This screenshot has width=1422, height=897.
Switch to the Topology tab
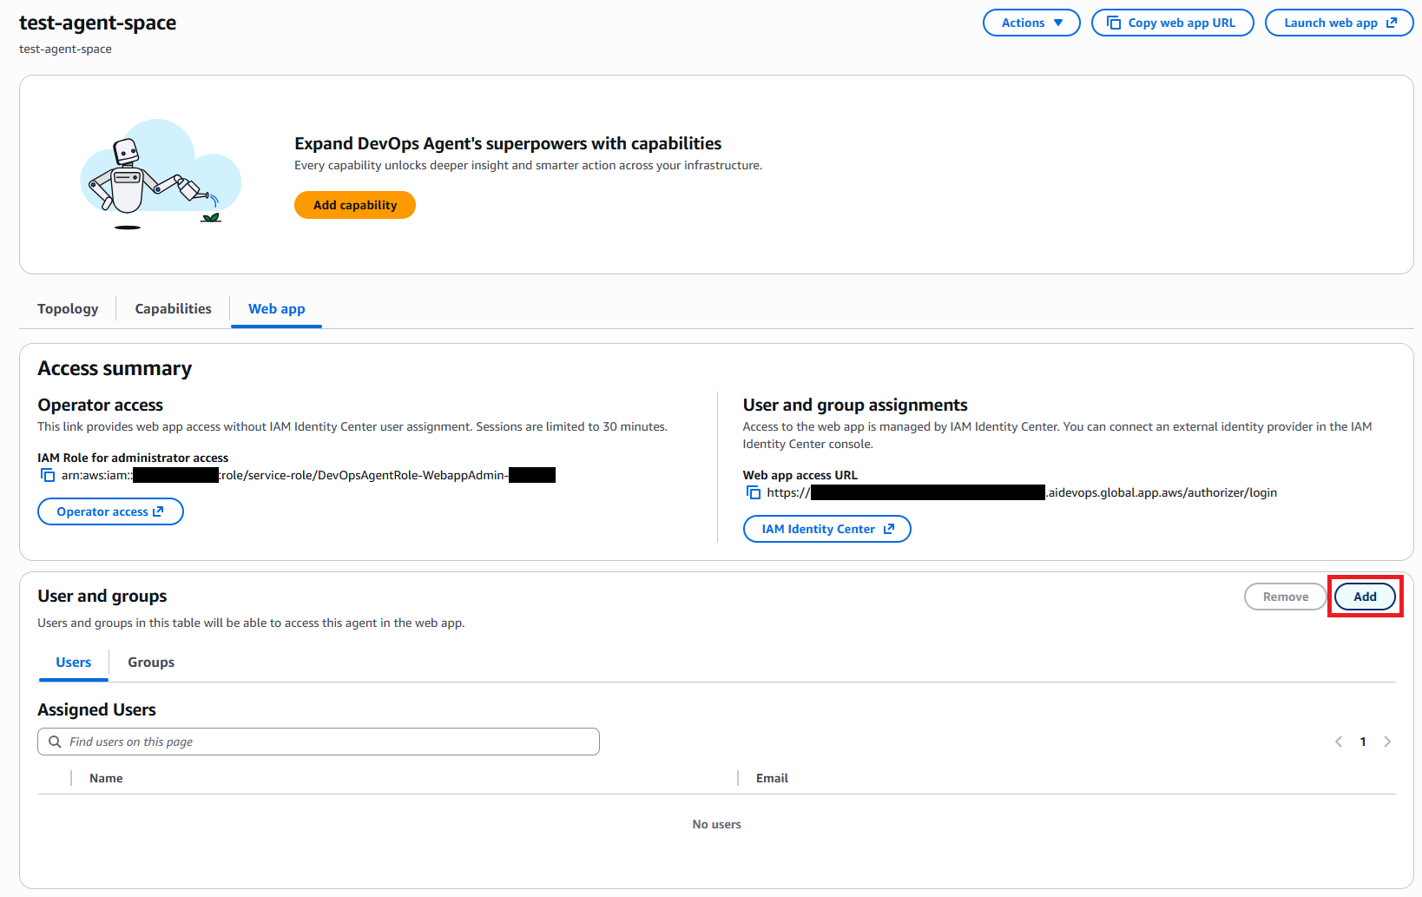(68, 308)
